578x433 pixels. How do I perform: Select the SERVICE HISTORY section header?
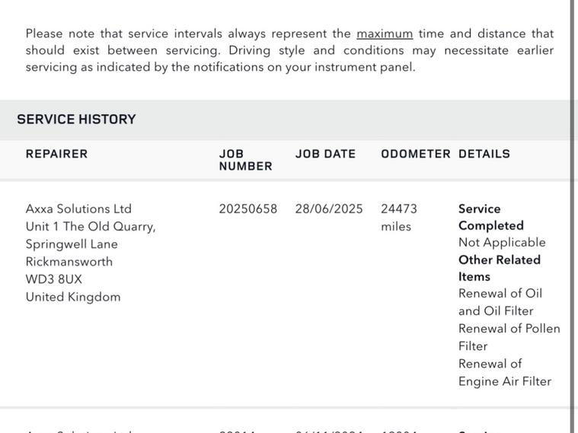click(76, 119)
